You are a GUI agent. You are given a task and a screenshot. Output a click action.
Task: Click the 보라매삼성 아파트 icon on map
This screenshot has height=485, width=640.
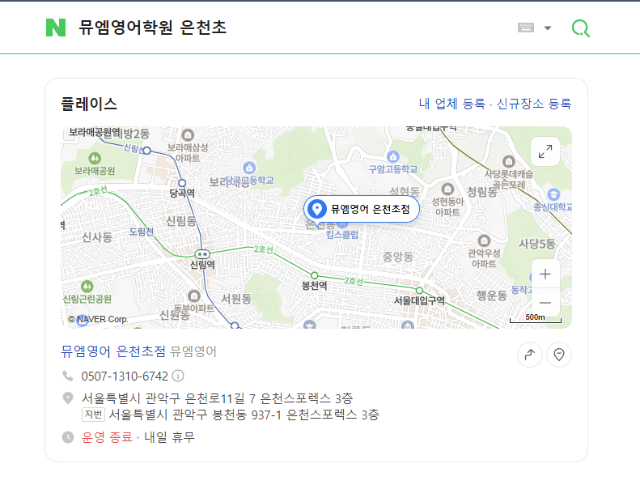[188, 134]
